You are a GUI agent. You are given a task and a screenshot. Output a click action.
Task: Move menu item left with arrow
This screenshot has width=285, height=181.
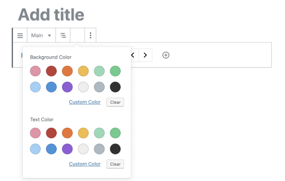(x=133, y=55)
